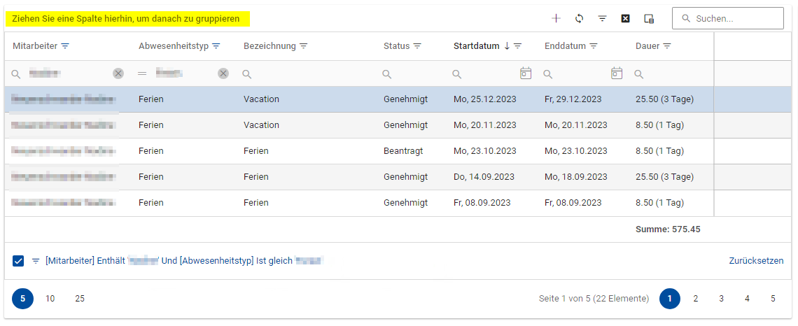Click the plus icon to add entry

pyautogui.click(x=556, y=19)
